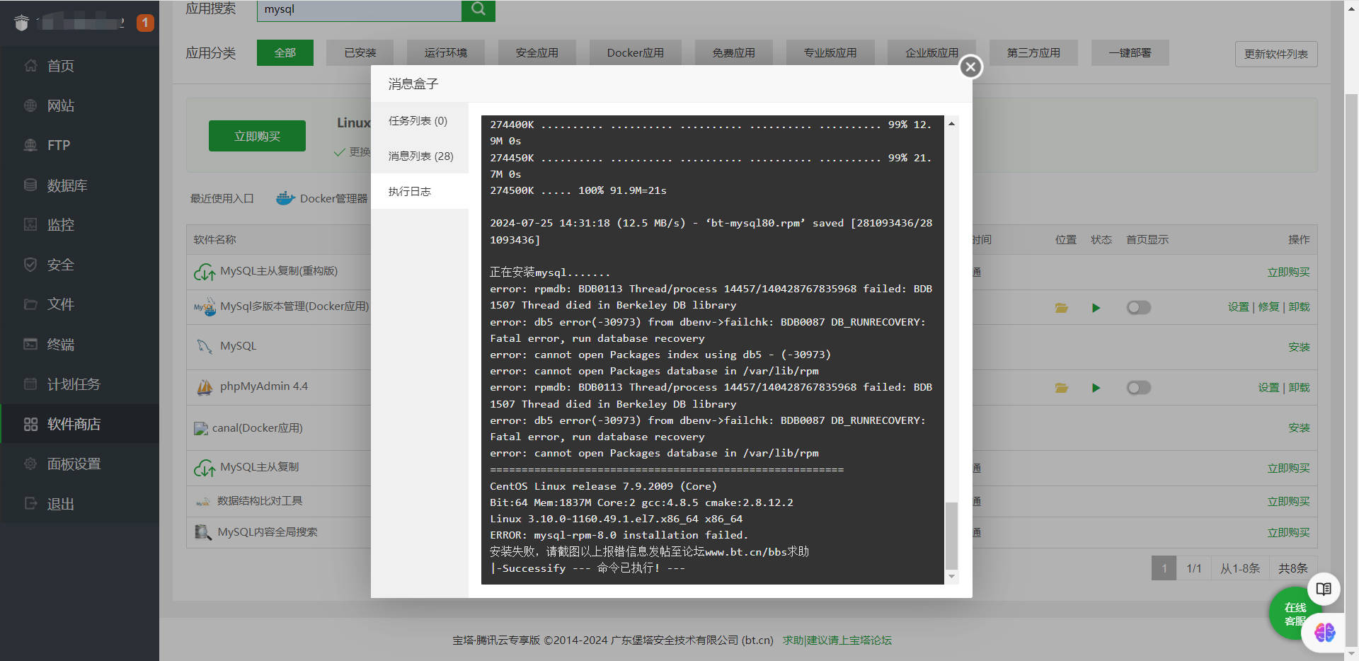Click play icon in phpMyAdmin row
Image resolution: width=1359 pixels, height=661 pixels.
coord(1096,388)
